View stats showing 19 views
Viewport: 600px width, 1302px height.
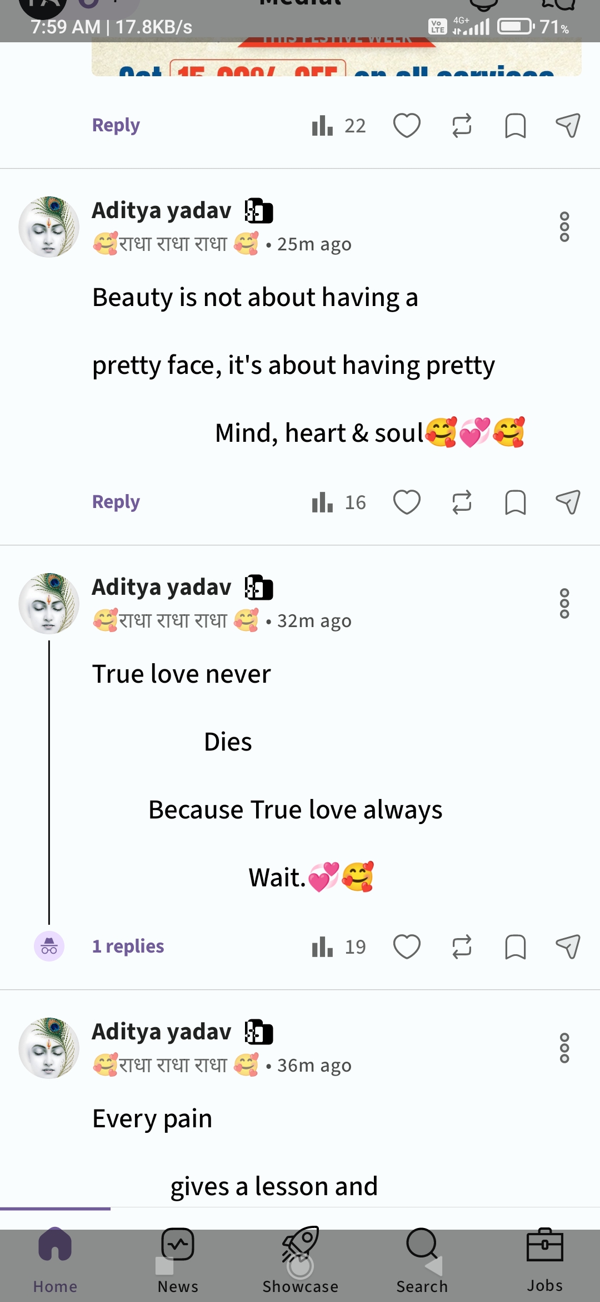338,947
